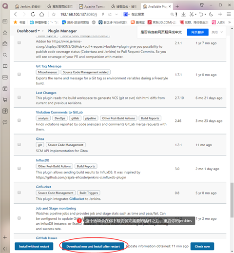Close the Available Plugins tab
This screenshot has width=234, height=253.
pyautogui.click(x=170, y=6)
